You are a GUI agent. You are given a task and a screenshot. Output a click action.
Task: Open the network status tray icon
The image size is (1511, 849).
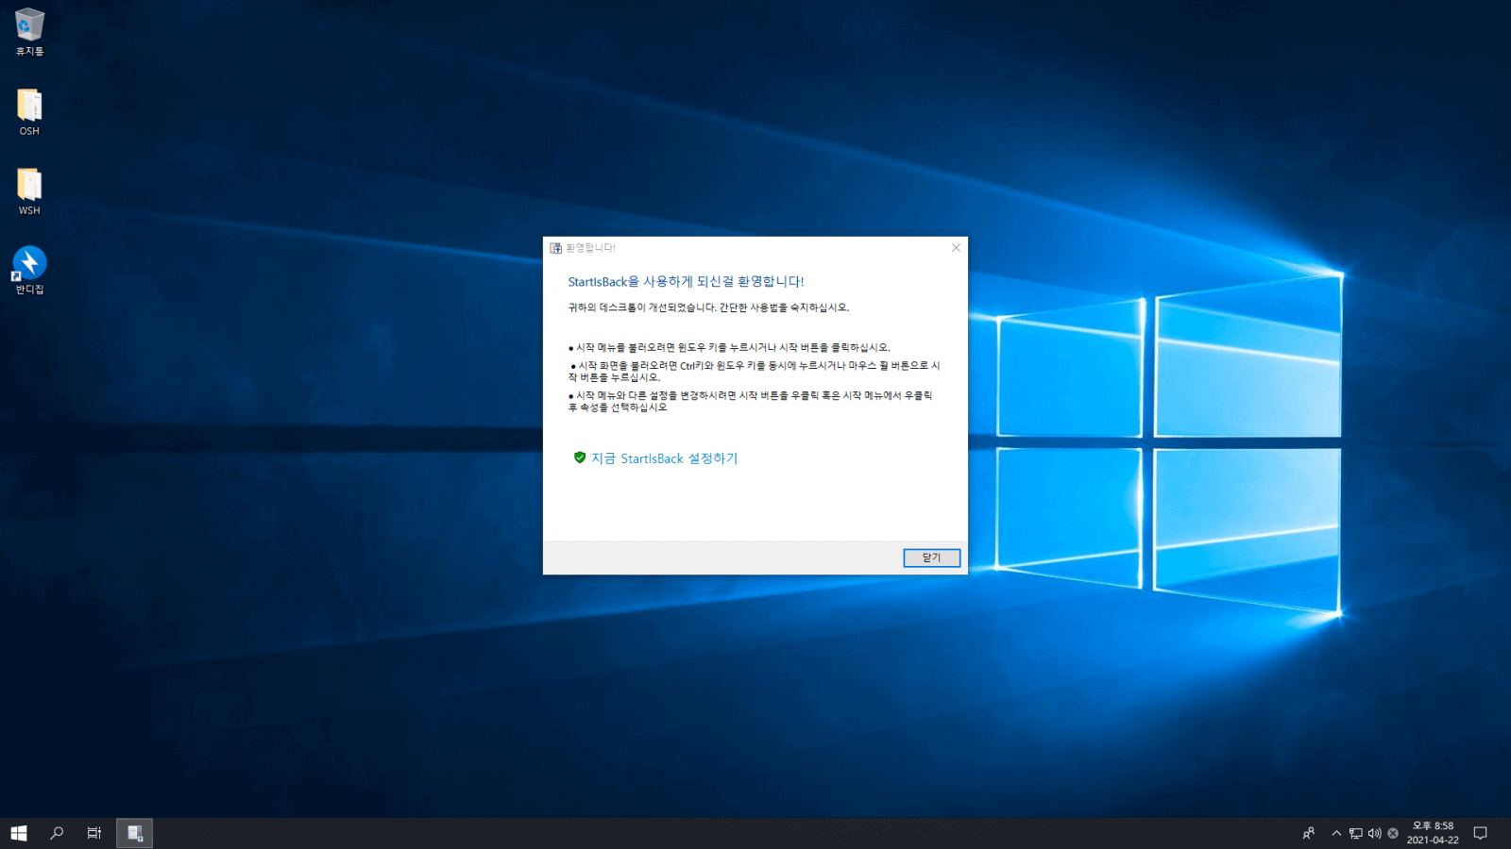pyautogui.click(x=1355, y=833)
